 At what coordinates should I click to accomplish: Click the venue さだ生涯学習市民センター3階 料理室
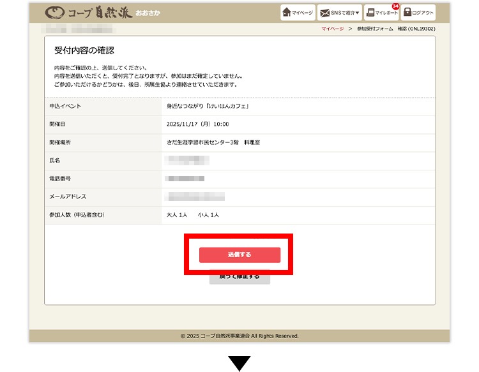click(x=213, y=142)
